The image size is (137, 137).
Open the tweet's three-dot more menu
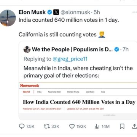click(134, 12)
